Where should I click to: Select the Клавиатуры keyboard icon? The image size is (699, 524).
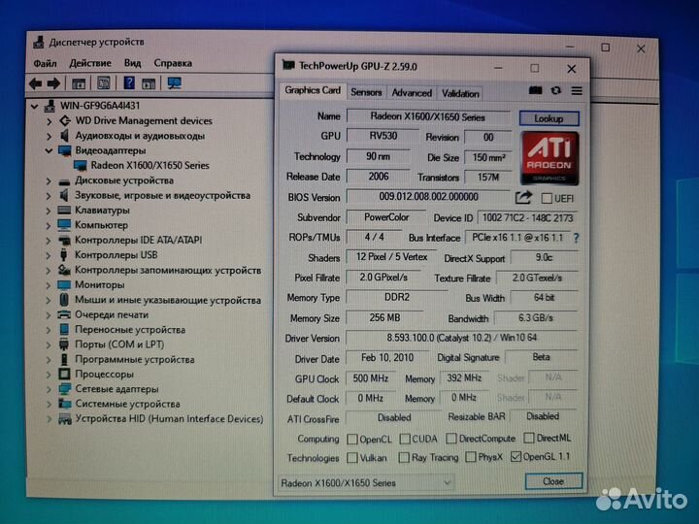64,210
